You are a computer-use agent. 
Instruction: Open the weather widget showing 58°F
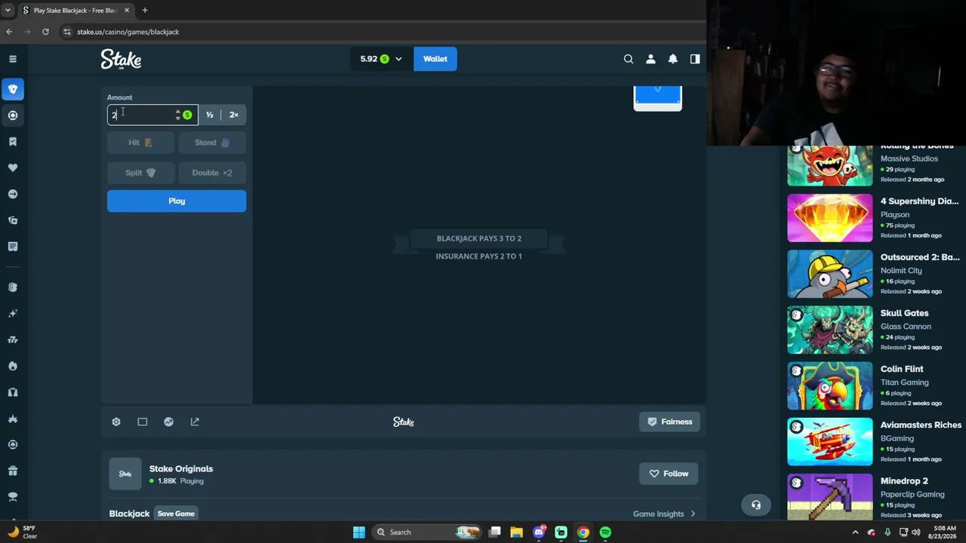(x=22, y=532)
